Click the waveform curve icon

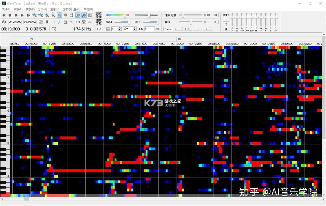coord(72,22)
